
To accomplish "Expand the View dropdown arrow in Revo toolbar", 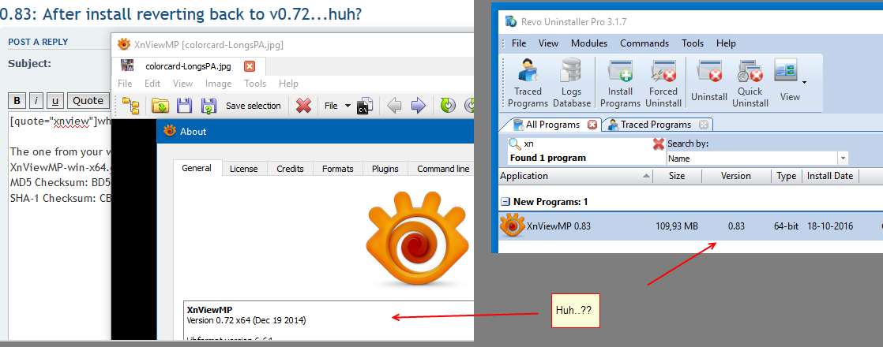I will (x=804, y=82).
